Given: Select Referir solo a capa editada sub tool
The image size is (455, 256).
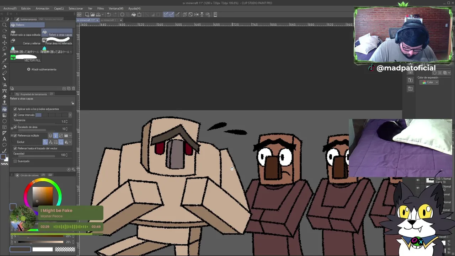Looking at the screenshot, I should pyautogui.click(x=25, y=33).
